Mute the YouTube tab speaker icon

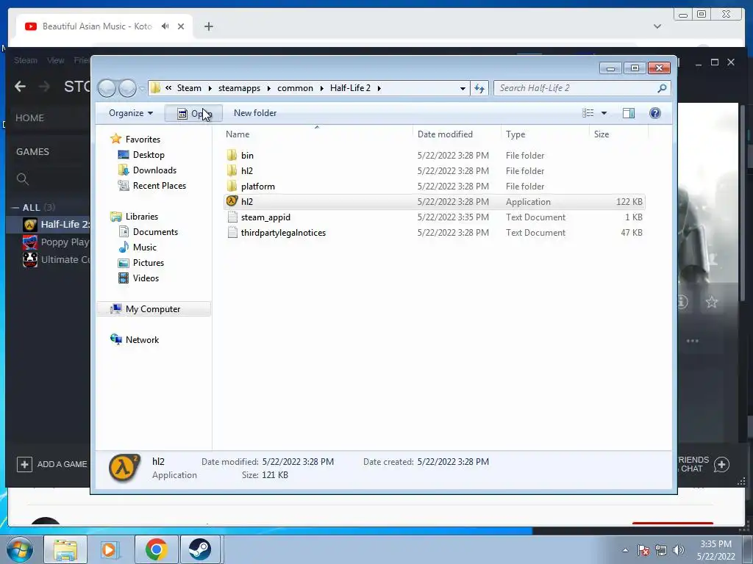tap(165, 26)
